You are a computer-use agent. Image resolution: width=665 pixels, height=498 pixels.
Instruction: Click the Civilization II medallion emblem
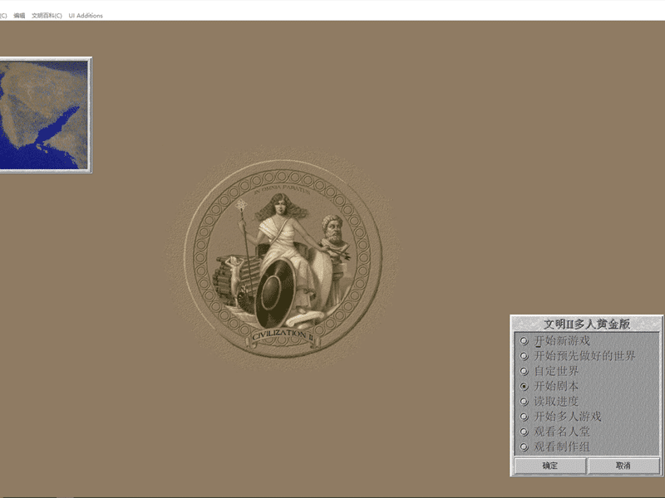click(283, 258)
